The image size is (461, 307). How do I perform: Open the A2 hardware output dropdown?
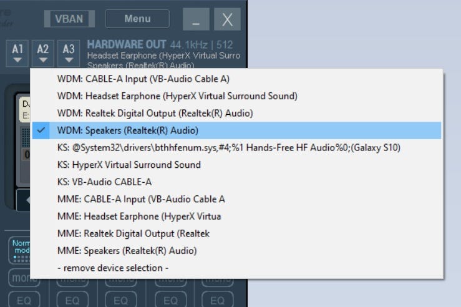pyautogui.click(x=43, y=53)
